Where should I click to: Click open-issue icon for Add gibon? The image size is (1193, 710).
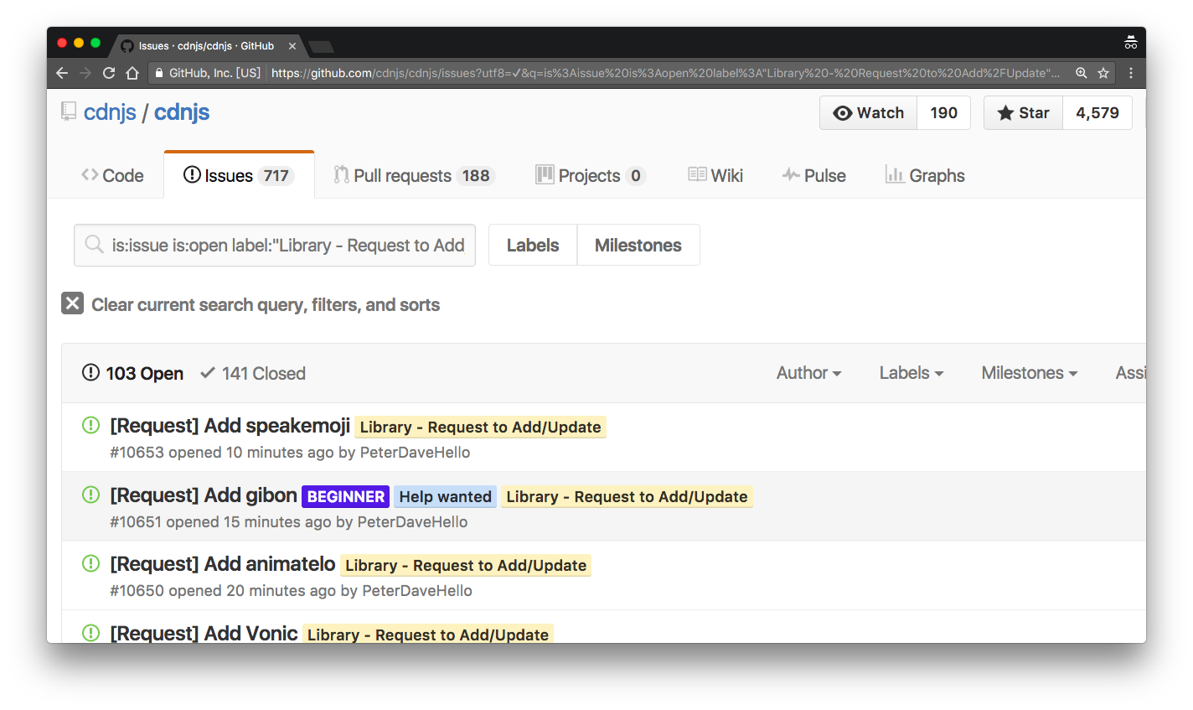[x=90, y=495]
